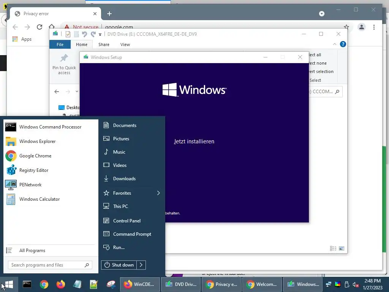Image resolution: width=389 pixels, height=292 pixels.
Task: Switch to the WinCDE... Firefox taskbar window
Action: point(140,284)
